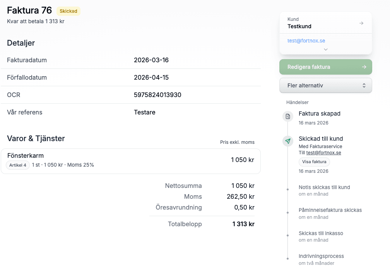Open the Fönsterkarm line item row
The image size is (390, 278).
(131, 160)
